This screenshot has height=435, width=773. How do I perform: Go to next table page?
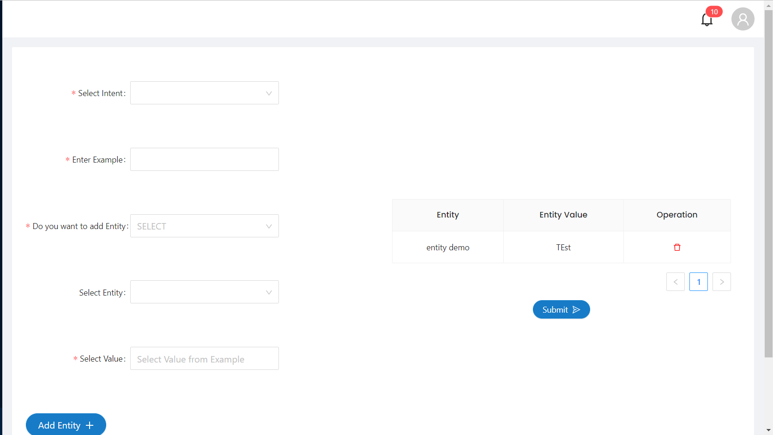coord(722,282)
